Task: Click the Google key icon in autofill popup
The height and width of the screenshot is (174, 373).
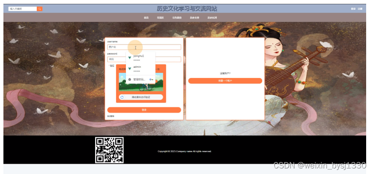Action: tap(151, 80)
